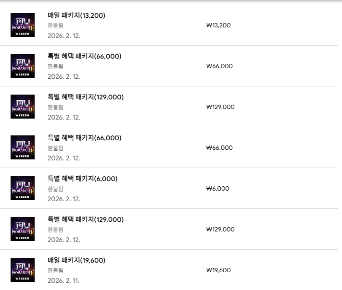Select the ₩19,600 price amount
The image size is (342, 290).
click(218, 270)
